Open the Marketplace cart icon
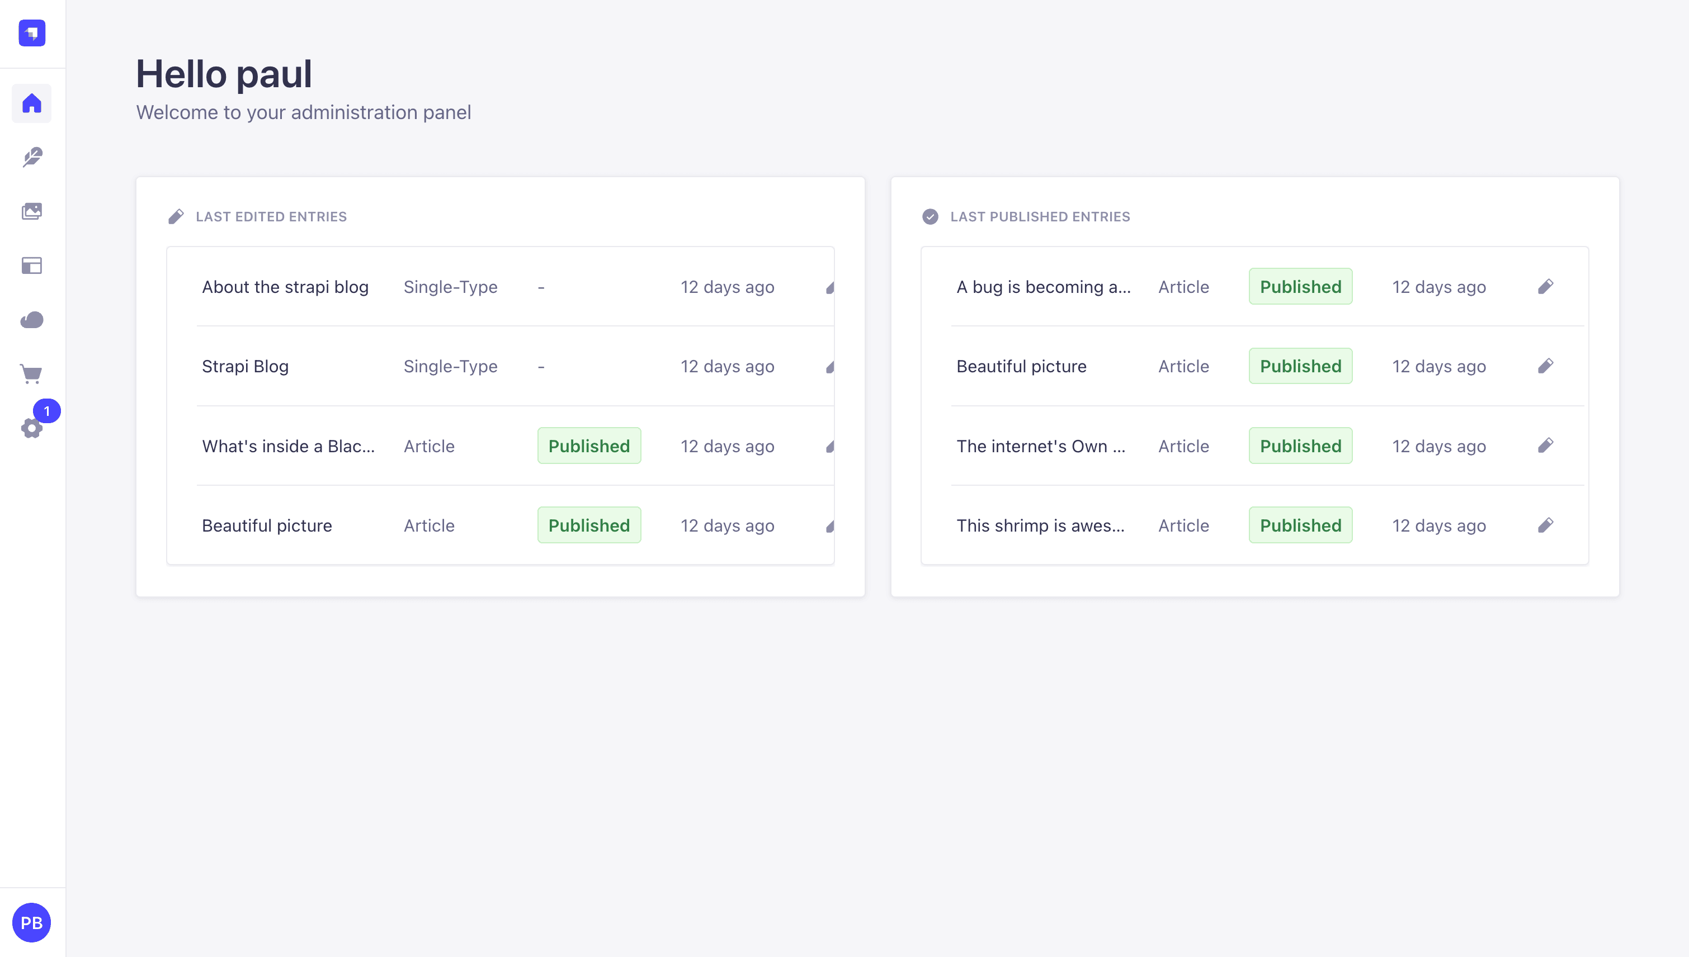This screenshot has width=1689, height=957. (31, 373)
